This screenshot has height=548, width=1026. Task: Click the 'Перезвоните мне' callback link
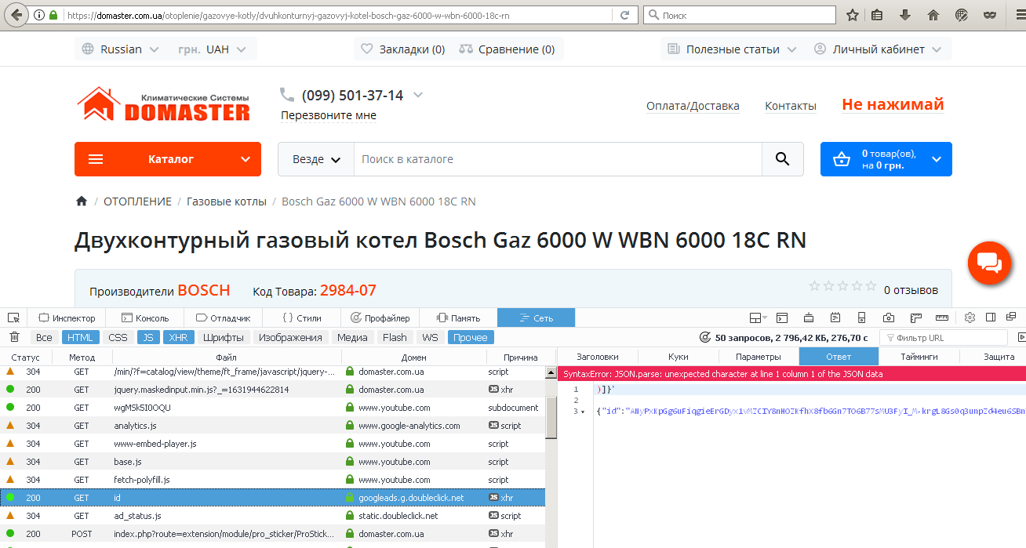coord(329,115)
